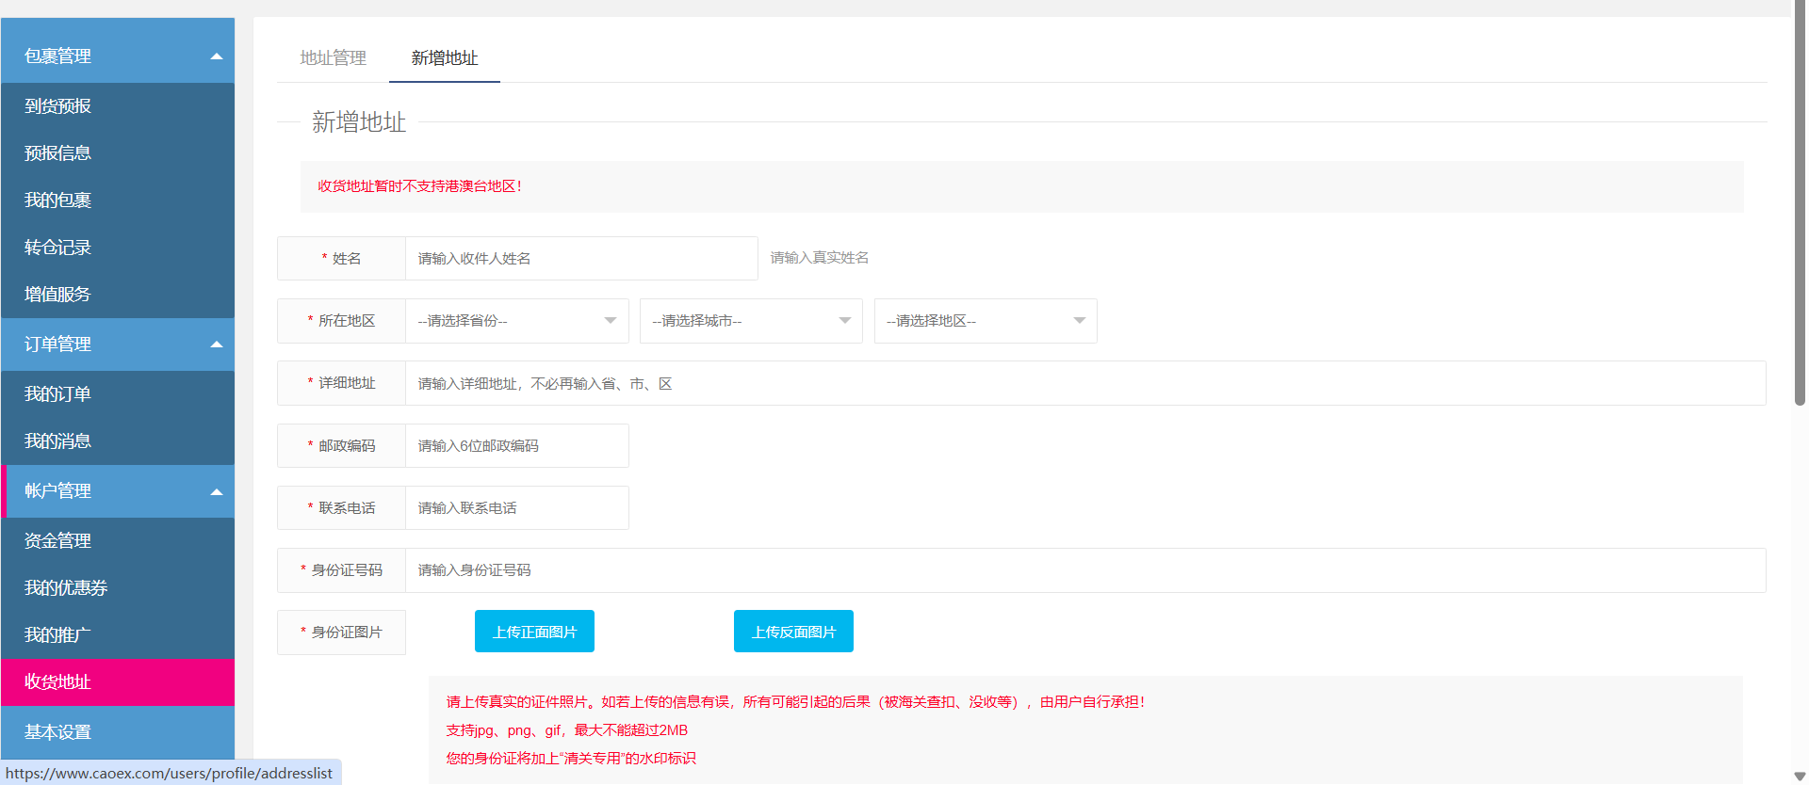
Task: Open 到货预报 in the sidebar
Action: coord(58,106)
